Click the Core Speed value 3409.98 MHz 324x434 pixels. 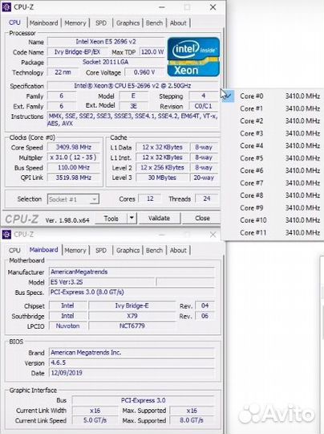click(74, 147)
